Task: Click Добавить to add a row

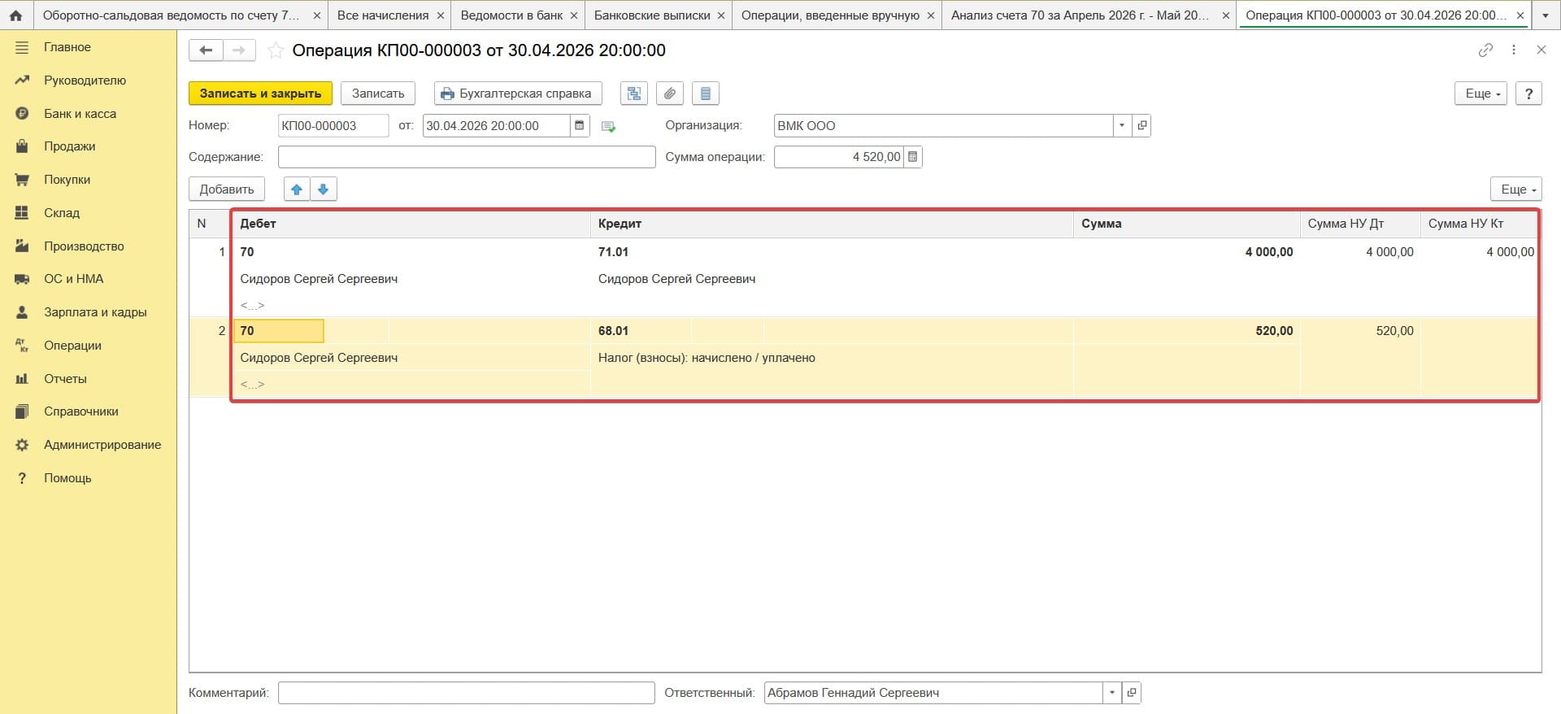Action: pyautogui.click(x=227, y=189)
